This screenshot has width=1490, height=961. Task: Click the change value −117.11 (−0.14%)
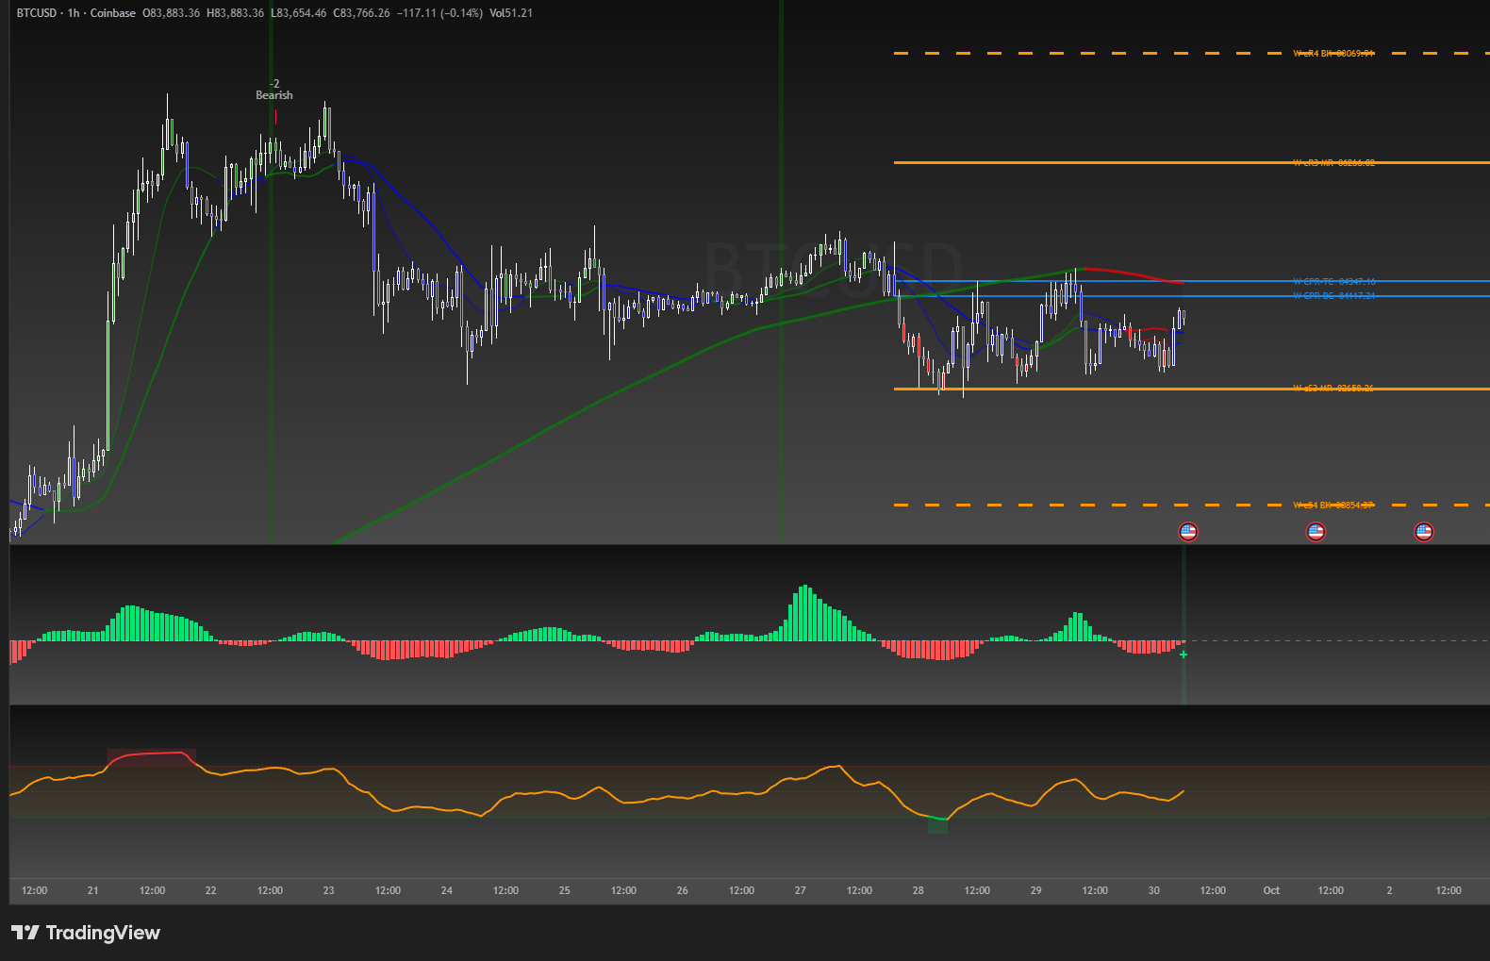point(439,13)
